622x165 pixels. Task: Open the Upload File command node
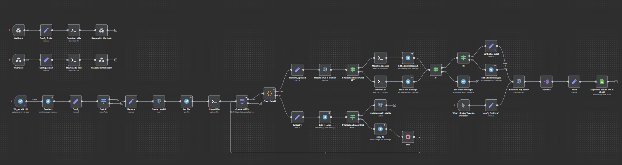click(214, 102)
